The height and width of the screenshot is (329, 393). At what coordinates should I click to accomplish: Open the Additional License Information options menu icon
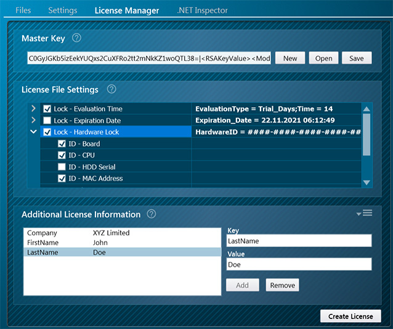[365, 213]
